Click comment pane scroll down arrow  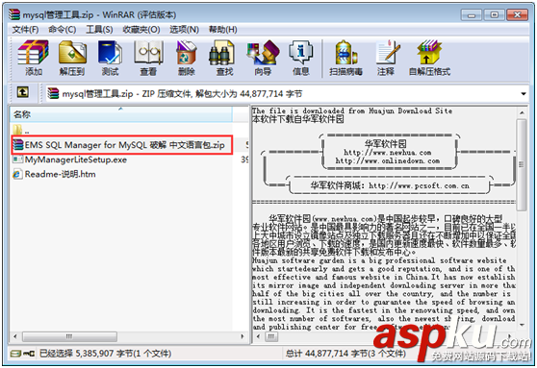[522, 325]
